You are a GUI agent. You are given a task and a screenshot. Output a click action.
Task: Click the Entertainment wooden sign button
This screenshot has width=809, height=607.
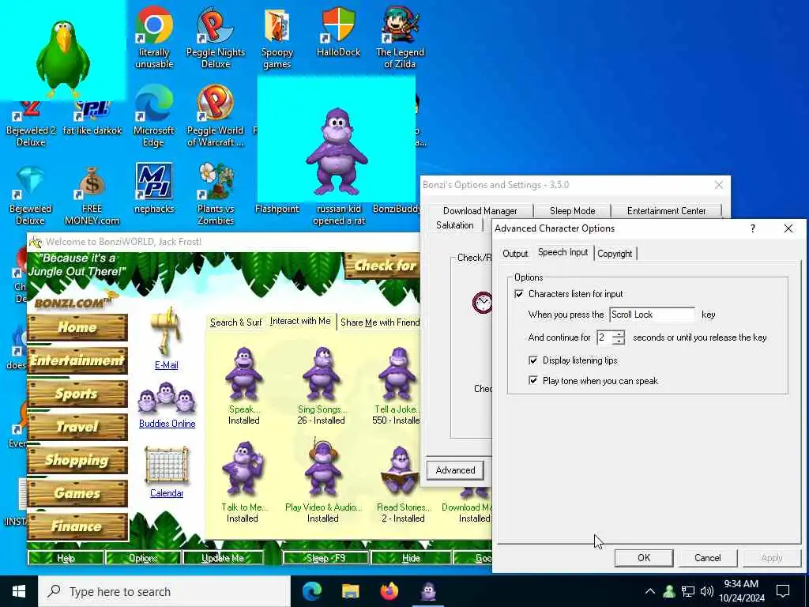[x=77, y=360]
